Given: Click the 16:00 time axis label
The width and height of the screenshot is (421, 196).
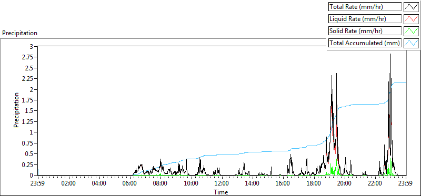Looking at the screenshot, I should coord(283,184).
